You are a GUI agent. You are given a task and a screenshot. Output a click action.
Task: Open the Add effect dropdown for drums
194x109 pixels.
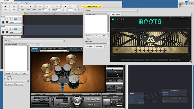click(34, 41)
